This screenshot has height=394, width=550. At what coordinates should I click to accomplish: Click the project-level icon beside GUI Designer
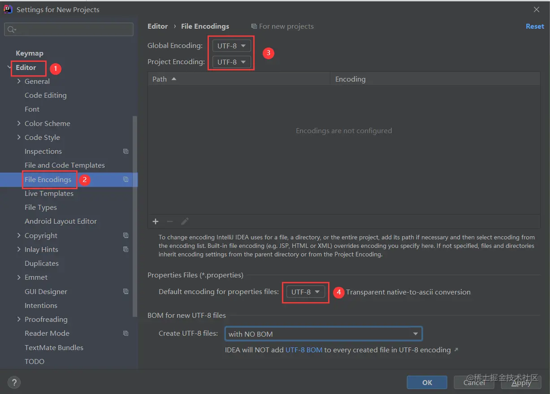pos(126,291)
